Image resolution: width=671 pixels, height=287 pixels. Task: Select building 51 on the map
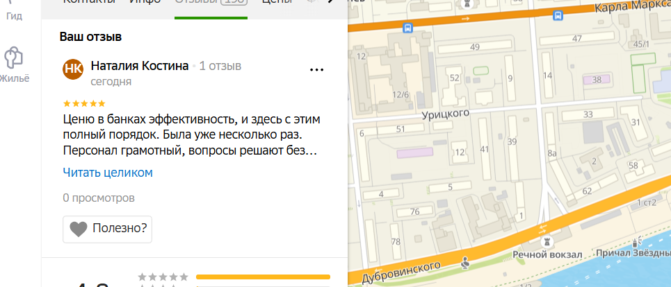401,129
